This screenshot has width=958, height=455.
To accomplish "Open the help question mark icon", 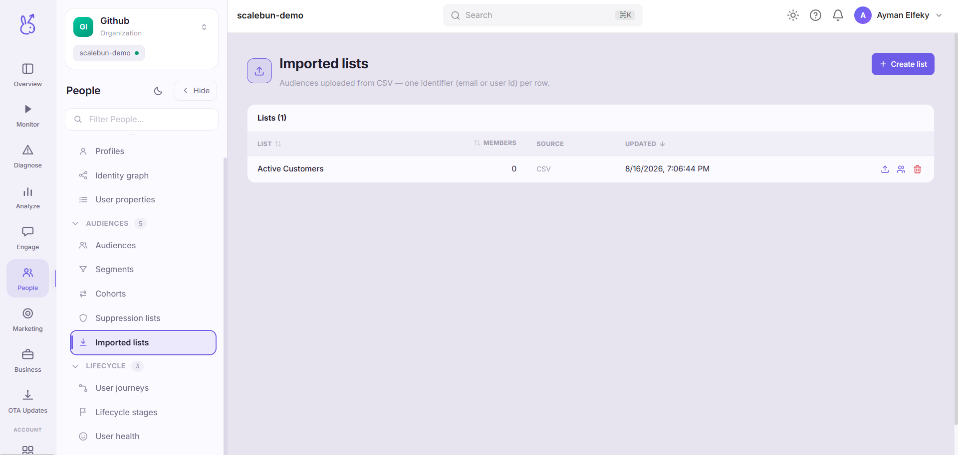I will coord(815,15).
